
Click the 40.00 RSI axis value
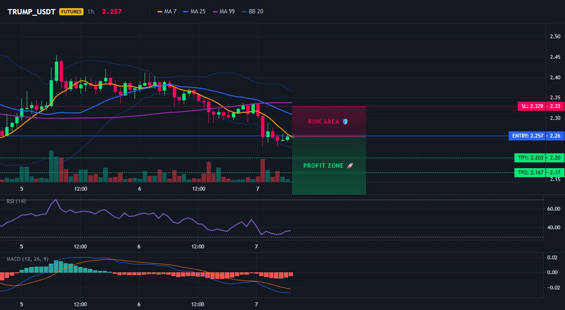(554, 227)
